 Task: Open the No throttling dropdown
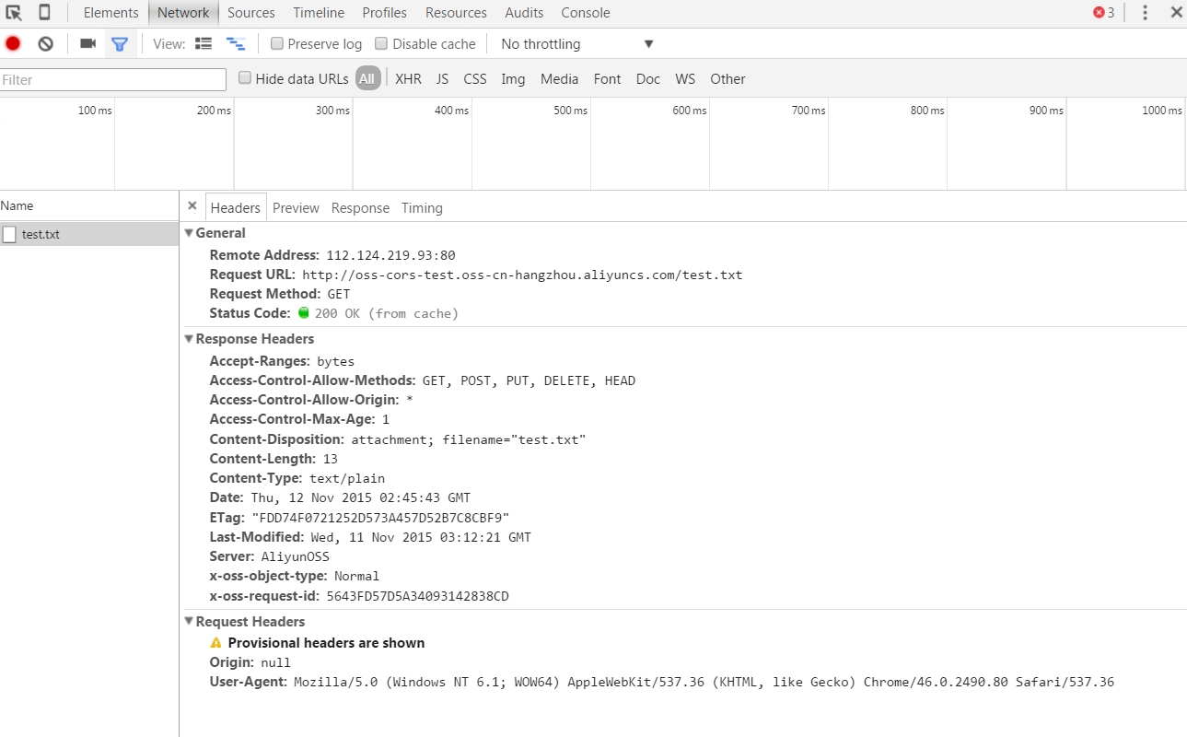[x=576, y=44]
